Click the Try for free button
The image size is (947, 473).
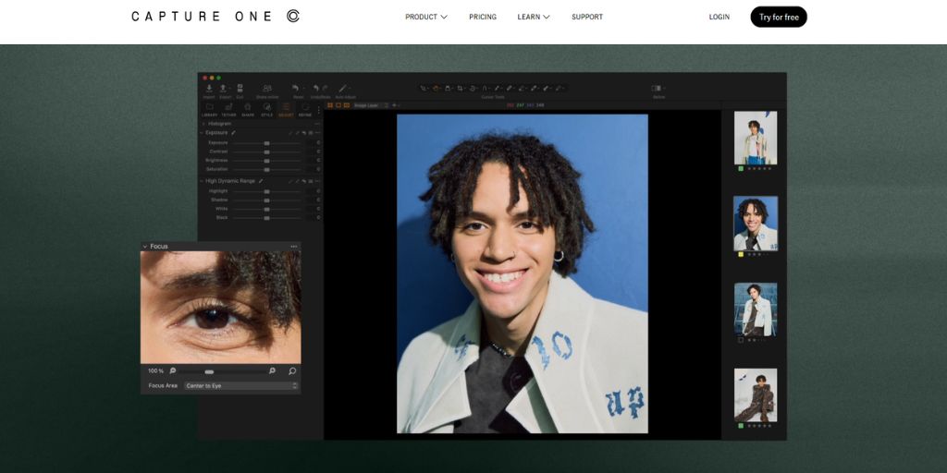pos(779,17)
